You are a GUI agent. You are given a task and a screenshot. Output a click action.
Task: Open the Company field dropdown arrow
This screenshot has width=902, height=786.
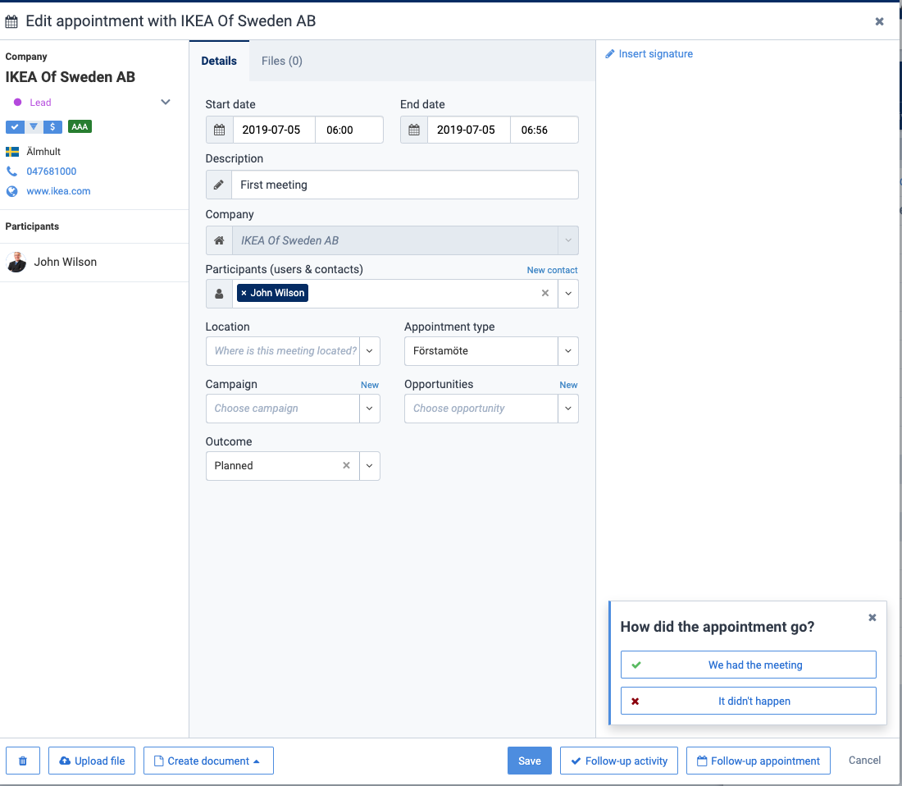pos(568,240)
